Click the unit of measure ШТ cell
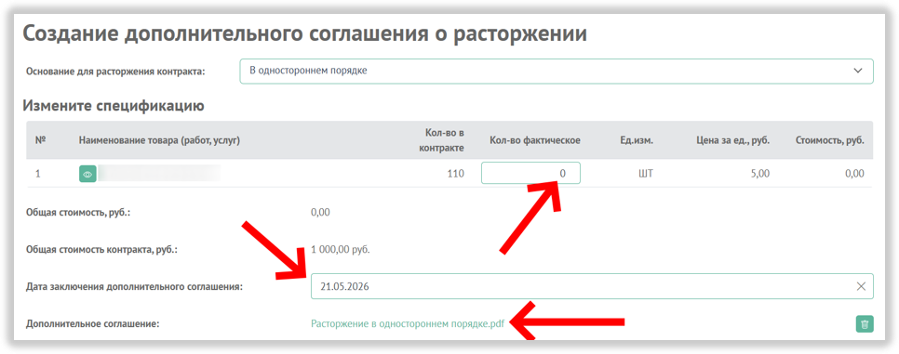This screenshot has height=354, width=899. point(646,174)
